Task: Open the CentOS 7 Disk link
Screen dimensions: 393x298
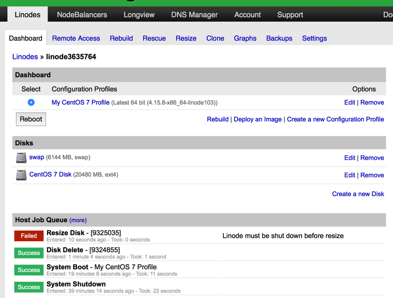Action: [50, 174]
